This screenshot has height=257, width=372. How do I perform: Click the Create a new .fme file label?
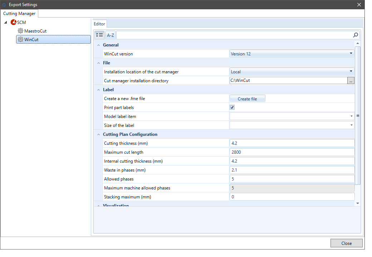point(124,99)
